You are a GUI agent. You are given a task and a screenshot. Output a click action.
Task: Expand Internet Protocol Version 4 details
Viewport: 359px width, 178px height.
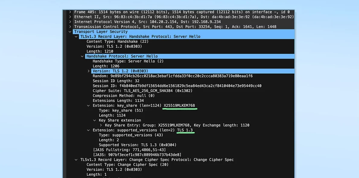[70, 22]
